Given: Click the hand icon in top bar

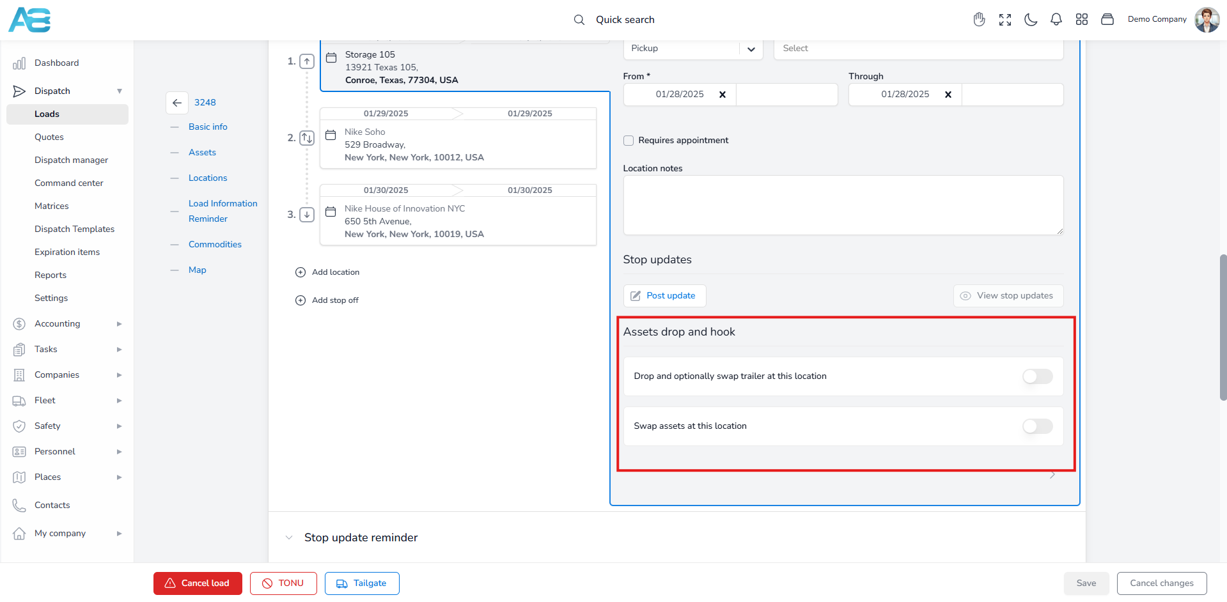Looking at the screenshot, I should (x=979, y=20).
